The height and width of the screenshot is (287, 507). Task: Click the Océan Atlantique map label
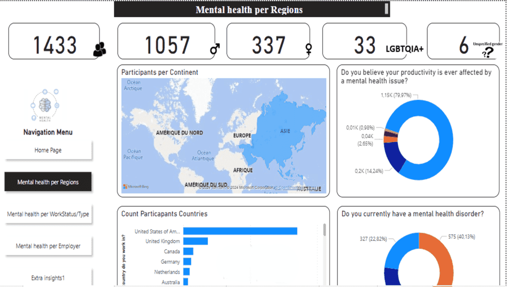[203, 155]
